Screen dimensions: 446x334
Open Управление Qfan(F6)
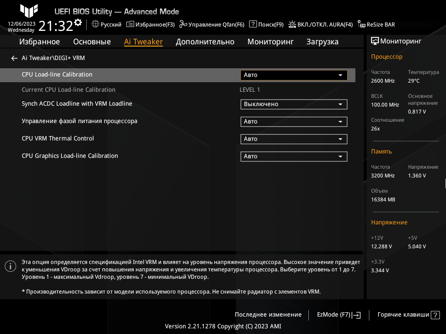[212, 24]
